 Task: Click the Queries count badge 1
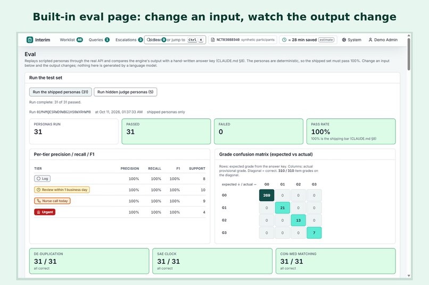point(108,40)
